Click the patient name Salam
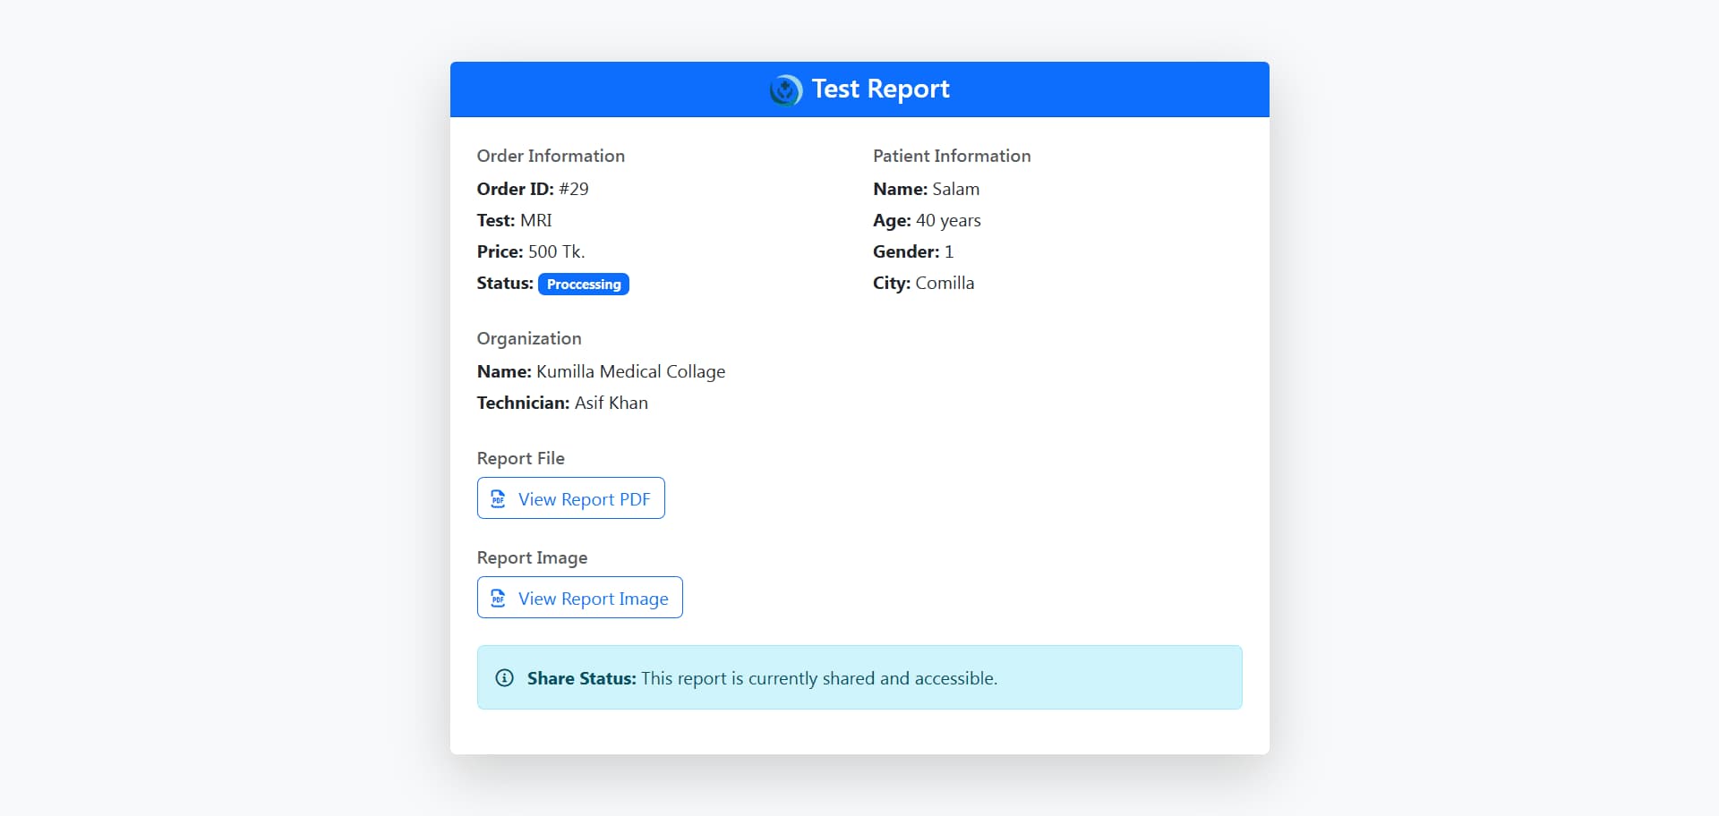Screen dimensions: 1719x816 point(956,189)
